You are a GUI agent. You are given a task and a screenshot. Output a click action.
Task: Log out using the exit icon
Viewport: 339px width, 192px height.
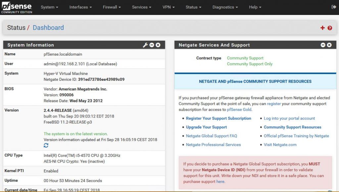click(x=334, y=7)
